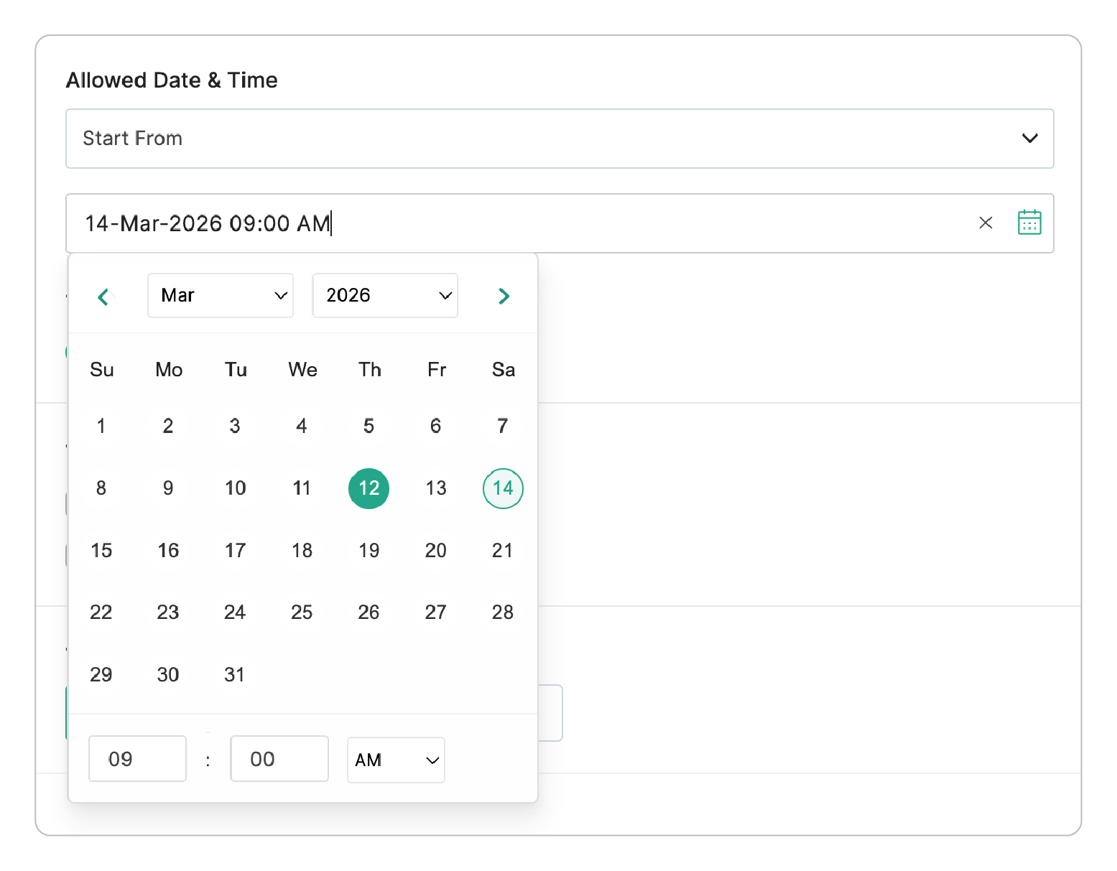The image size is (1117, 871).
Task: Select March 29 in the calendar
Action: pos(101,674)
